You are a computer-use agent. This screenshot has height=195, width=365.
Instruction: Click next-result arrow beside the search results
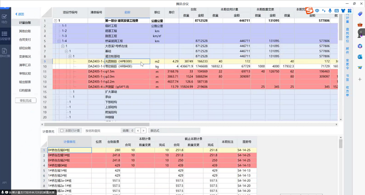144,131
